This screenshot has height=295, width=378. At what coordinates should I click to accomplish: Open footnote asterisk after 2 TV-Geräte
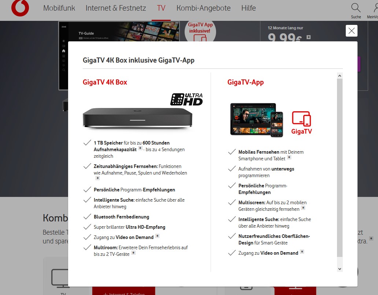(x=133, y=253)
